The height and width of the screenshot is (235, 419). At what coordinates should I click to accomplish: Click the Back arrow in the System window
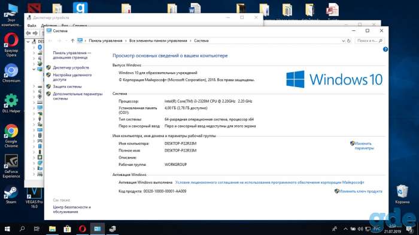[x=50, y=41]
